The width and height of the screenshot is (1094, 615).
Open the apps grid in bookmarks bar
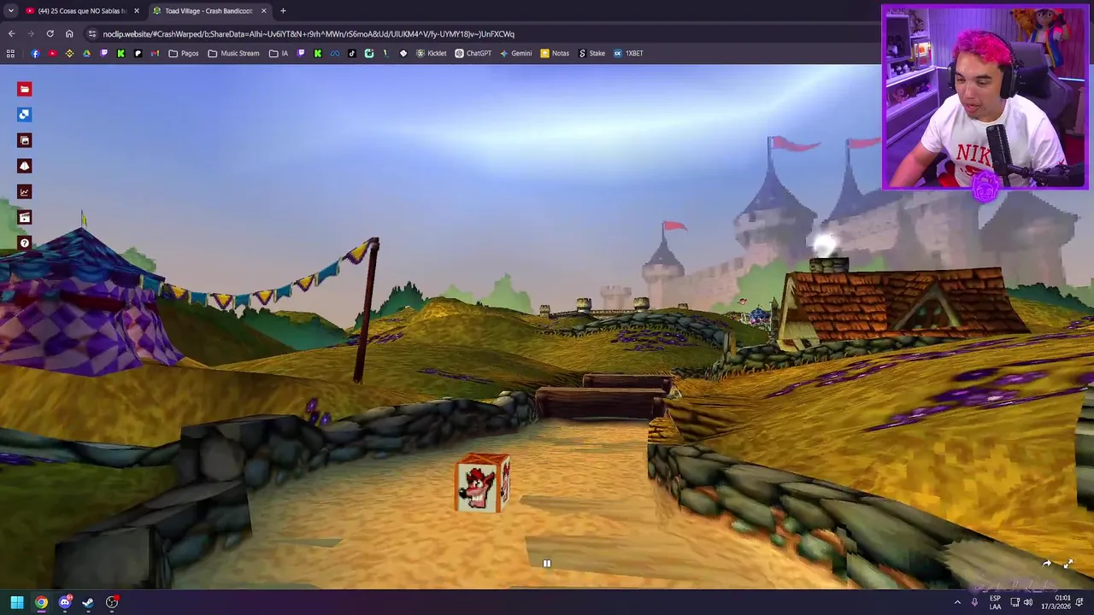tap(10, 53)
